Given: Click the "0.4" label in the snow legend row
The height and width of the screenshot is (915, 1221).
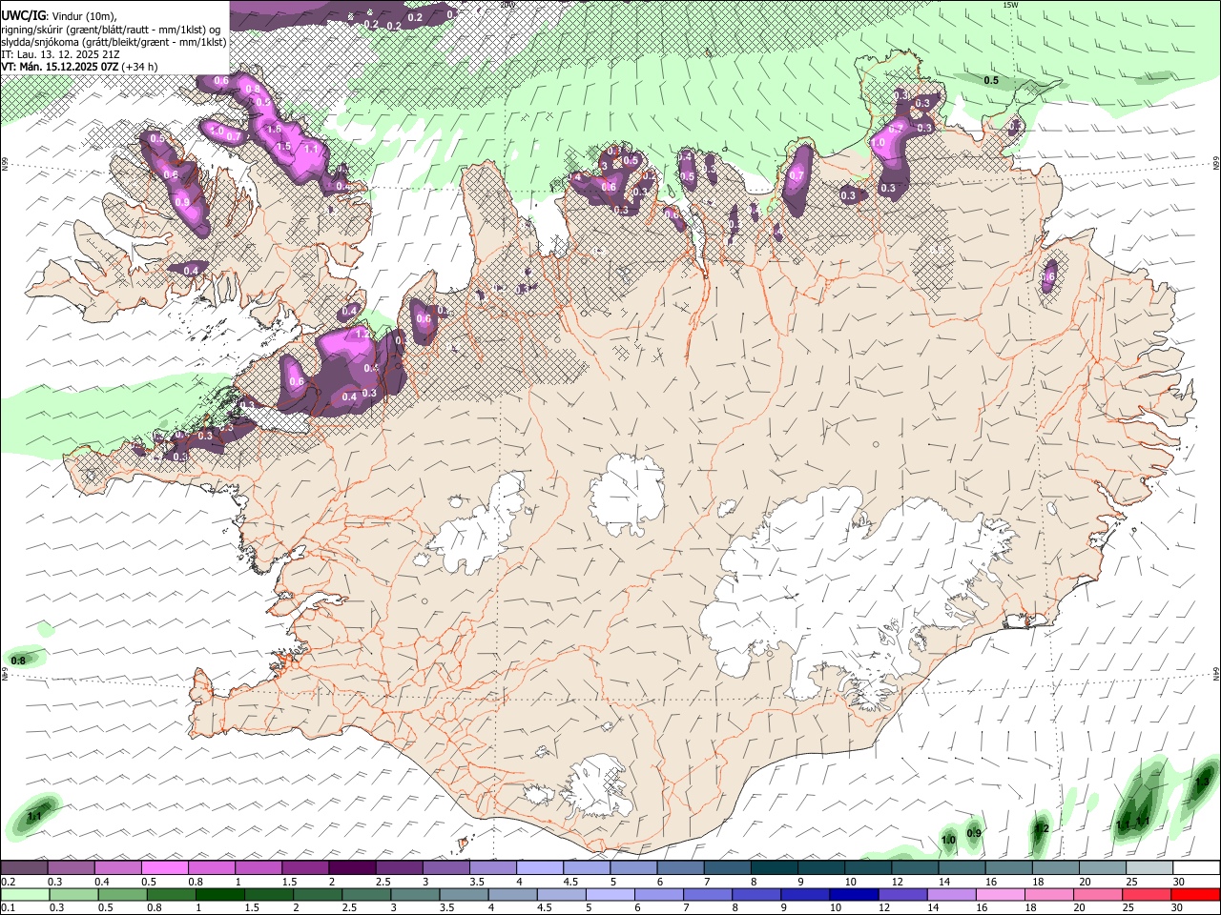Looking at the screenshot, I should point(101,882).
